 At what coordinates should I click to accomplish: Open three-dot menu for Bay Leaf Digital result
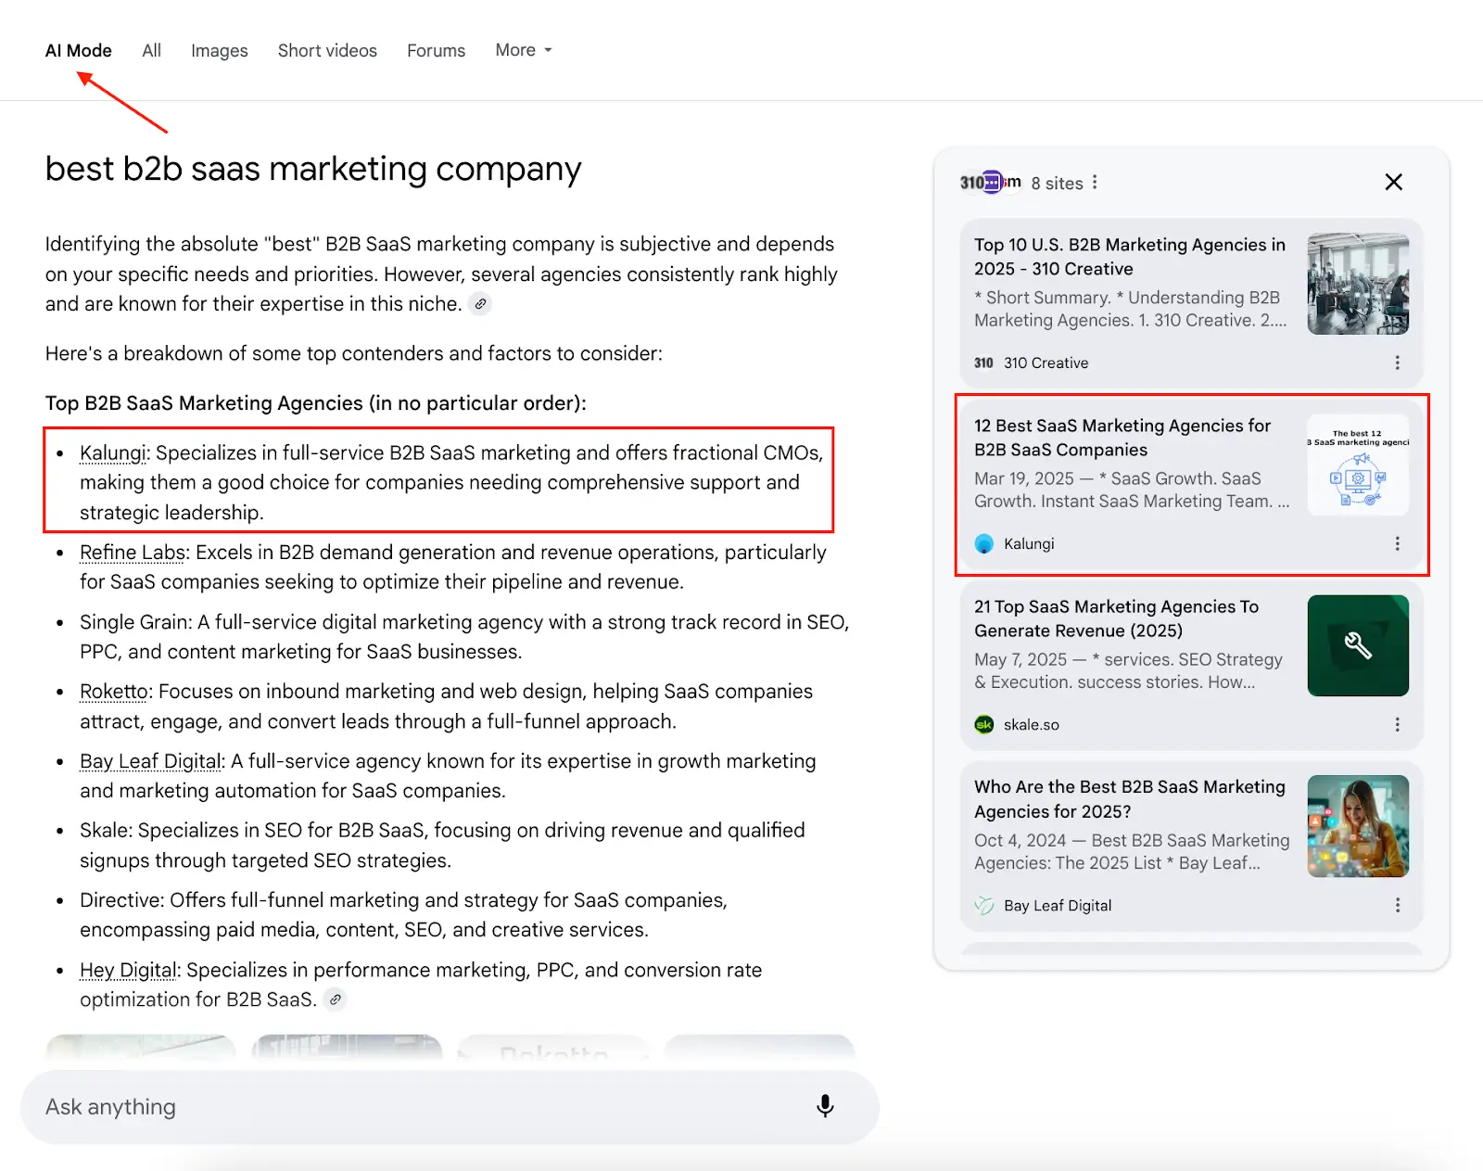coord(1397,906)
